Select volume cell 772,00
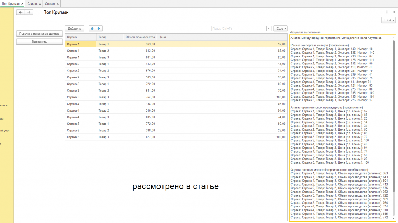The width and height of the screenshot is (398, 223). [x=140, y=124]
